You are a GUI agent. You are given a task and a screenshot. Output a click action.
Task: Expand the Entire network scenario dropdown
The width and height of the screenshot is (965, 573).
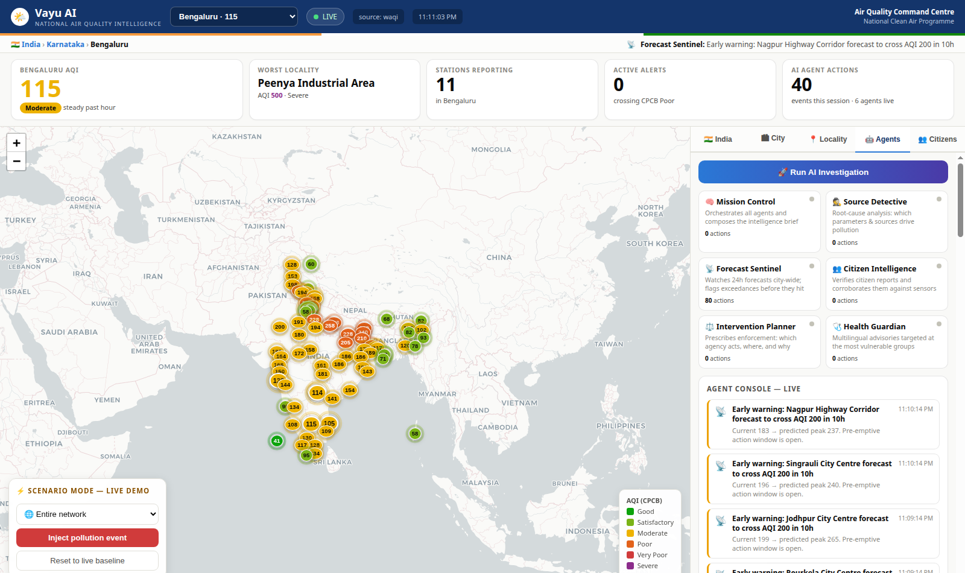tap(87, 514)
